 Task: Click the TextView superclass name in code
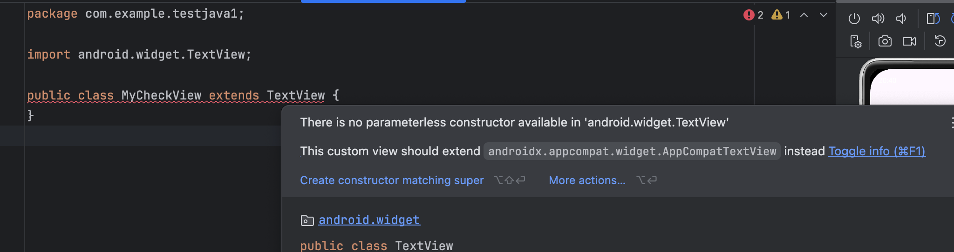[296, 95]
